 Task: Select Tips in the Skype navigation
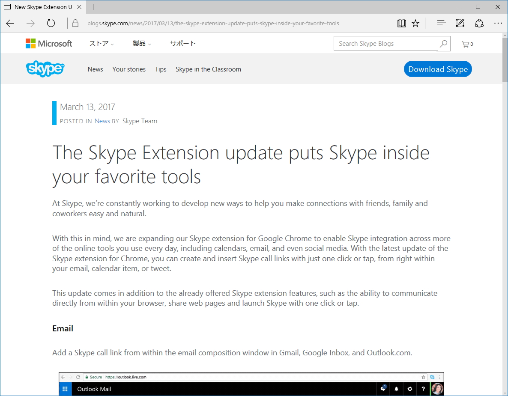(x=161, y=69)
